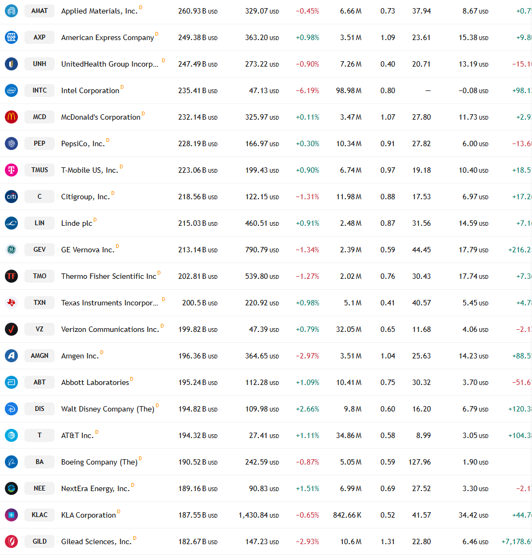532x555 pixels.
Task: Open the Linde plc link
Action: pyautogui.click(x=76, y=223)
